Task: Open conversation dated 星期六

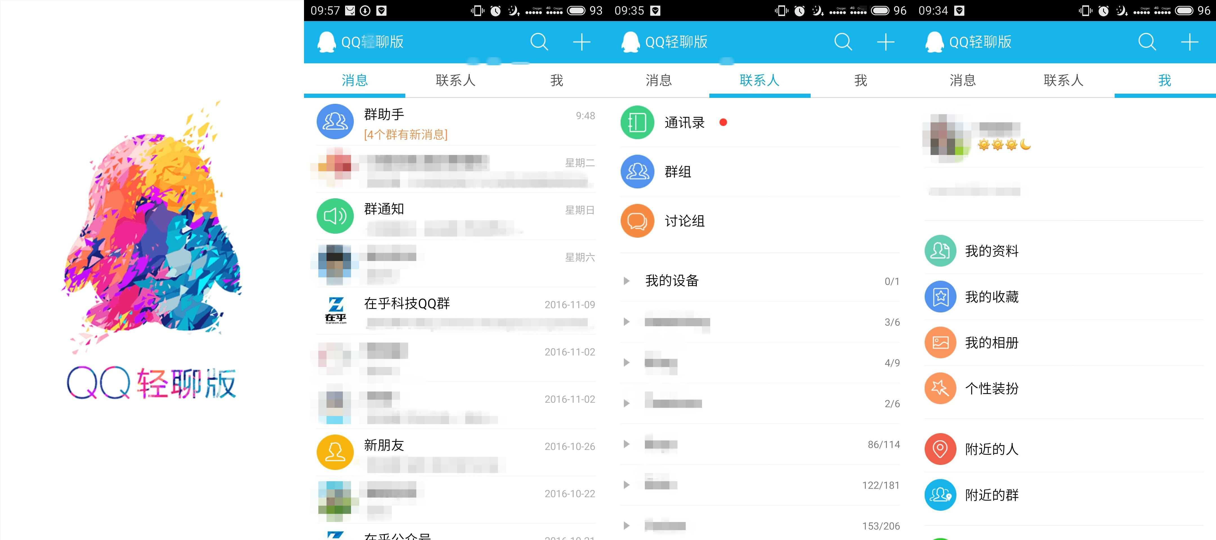Action: pyautogui.click(x=455, y=263)
